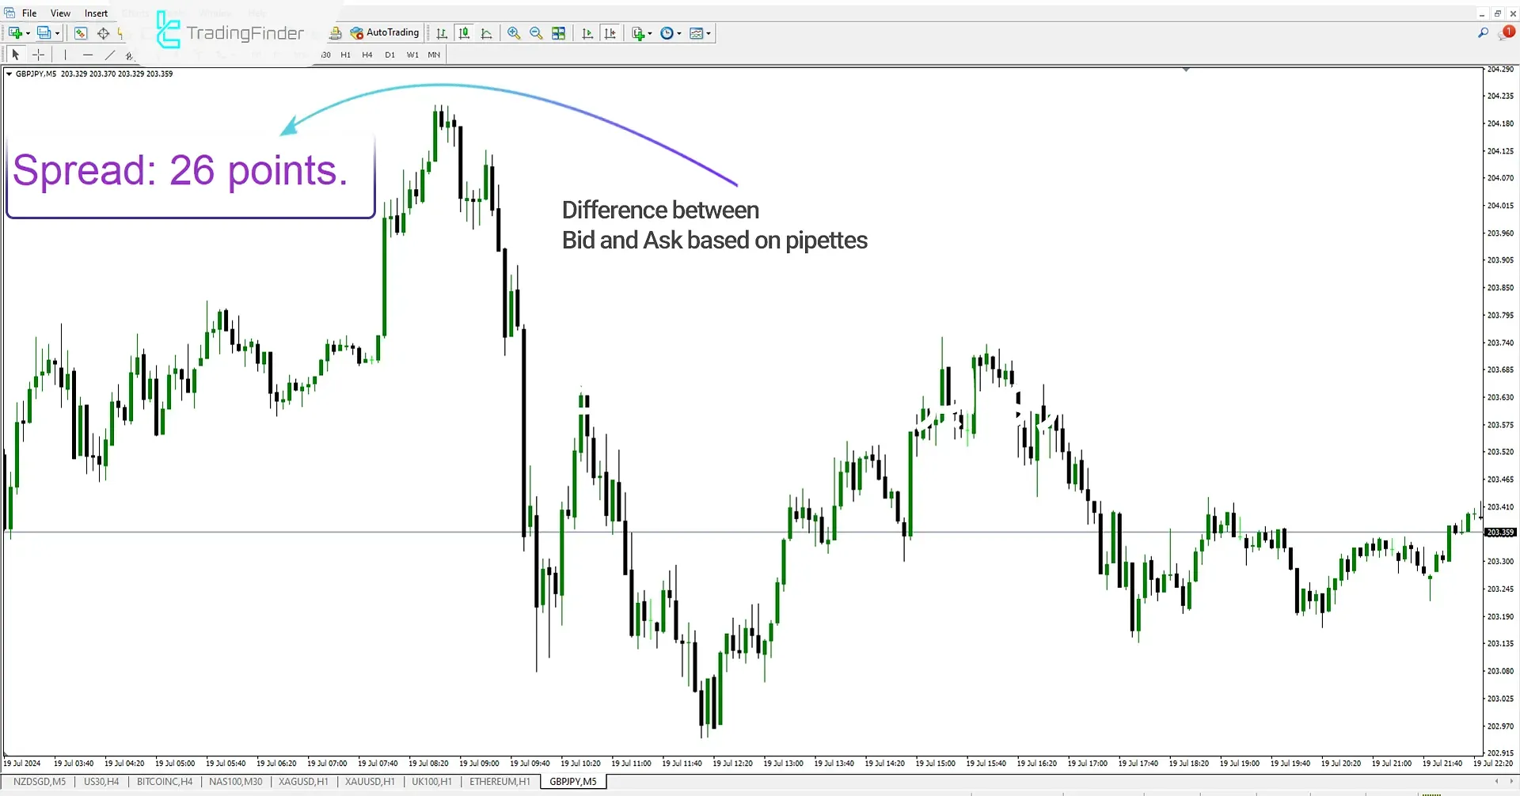Screen dimensions: 1520x796
Task: Toggle AutoTrading on
Action: (x=386, y=32)
